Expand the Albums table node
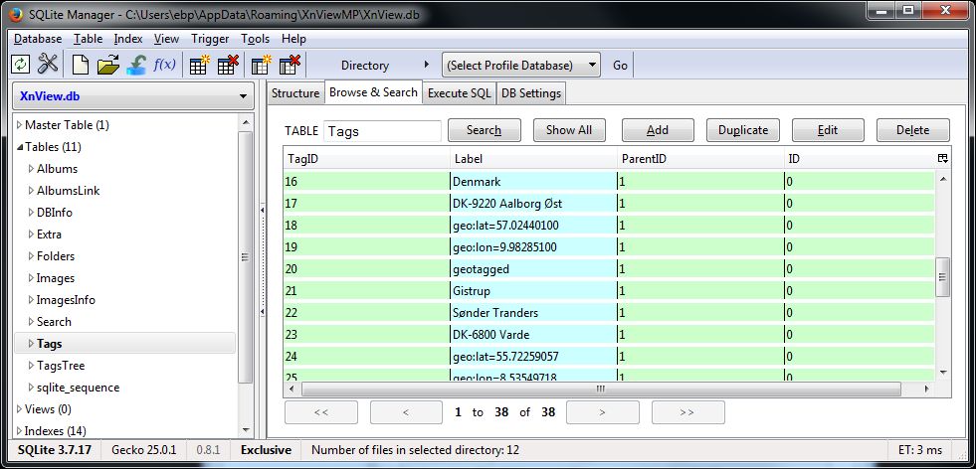This screenshot has width=976, height=469. [31, 169]
